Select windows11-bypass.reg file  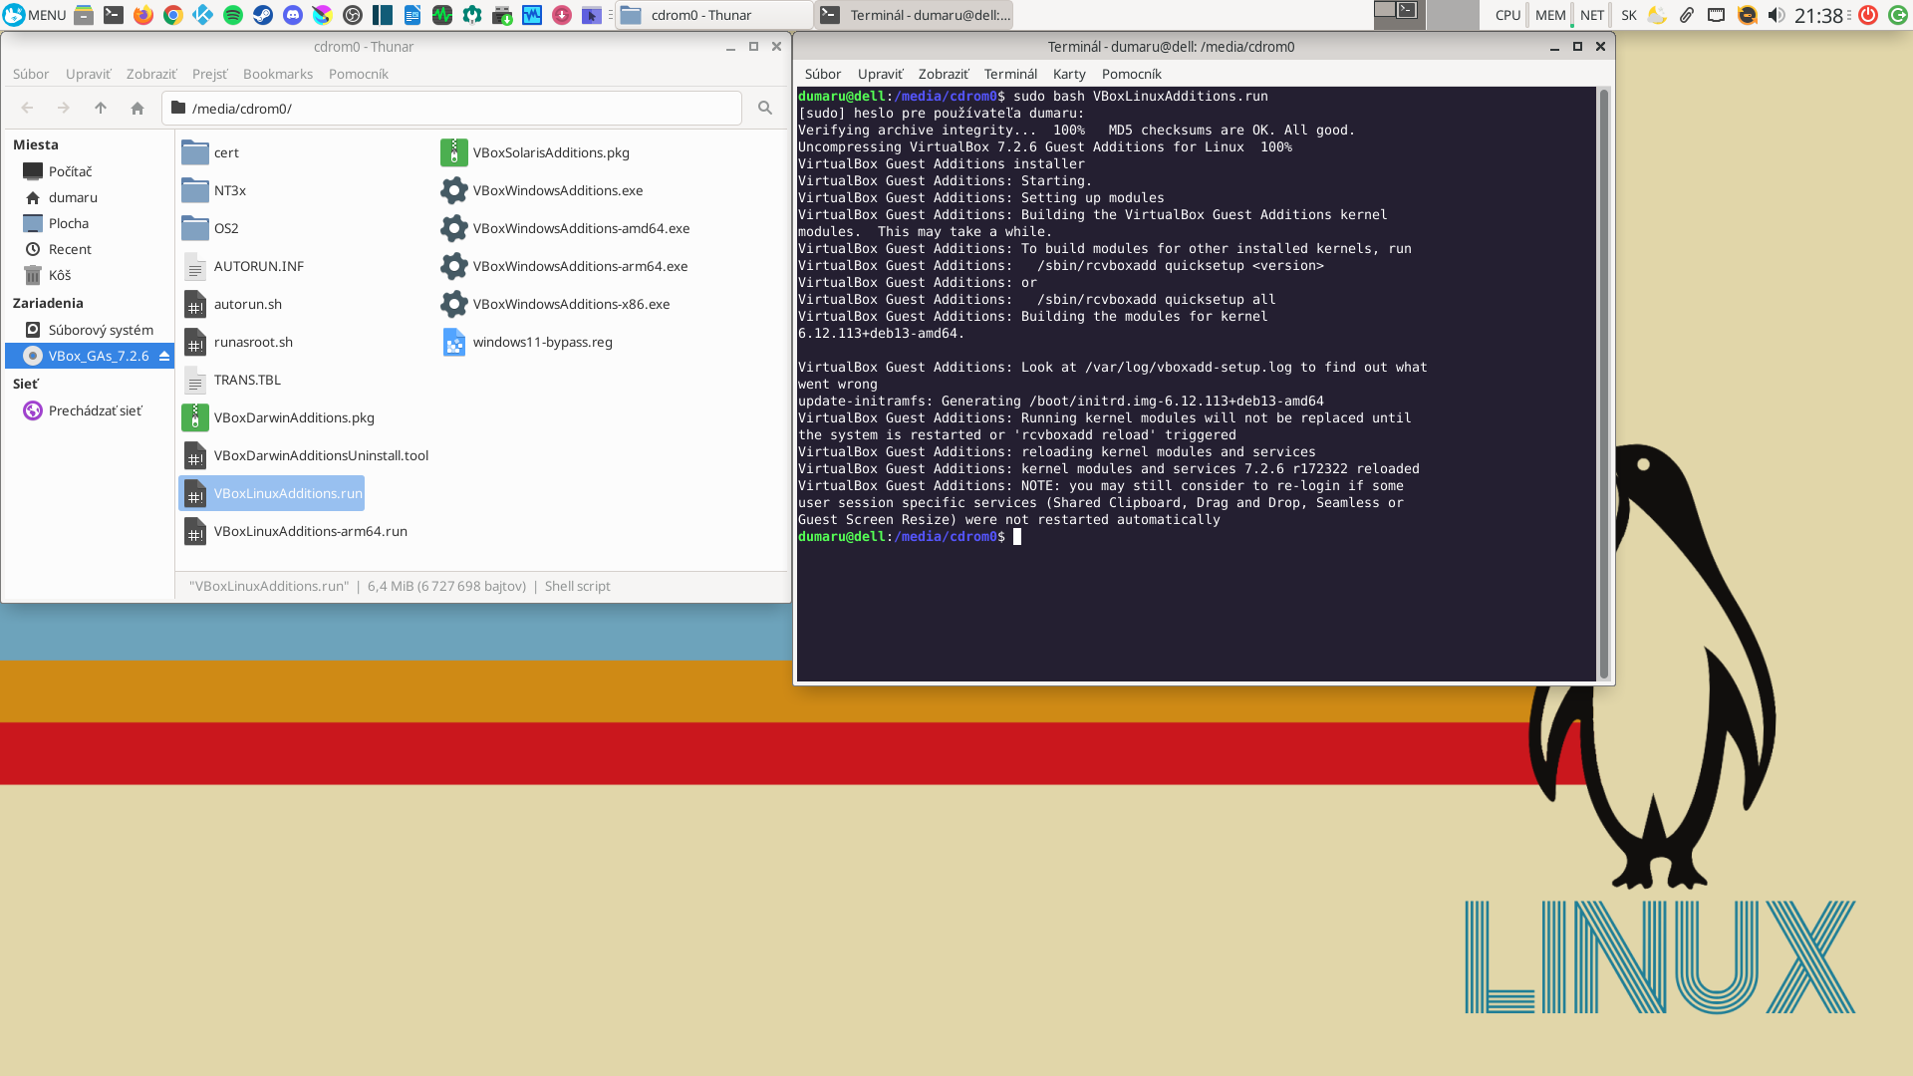point(527,342)
